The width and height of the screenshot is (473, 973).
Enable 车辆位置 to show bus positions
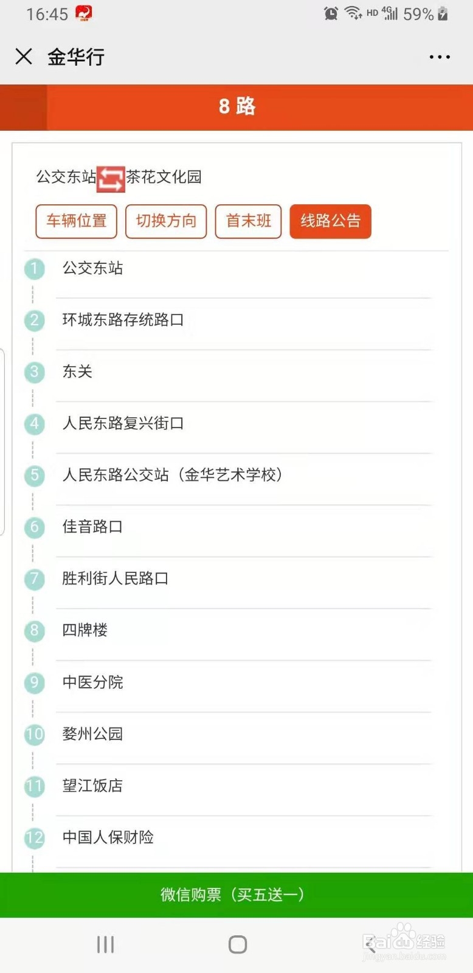click(76, 221)
